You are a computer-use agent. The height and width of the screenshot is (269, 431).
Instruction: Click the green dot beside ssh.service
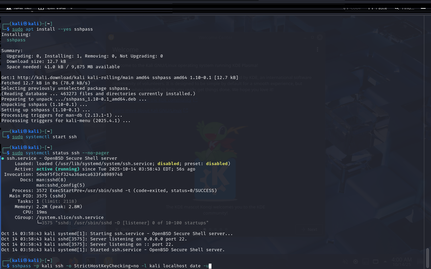[x=3, y=158]
